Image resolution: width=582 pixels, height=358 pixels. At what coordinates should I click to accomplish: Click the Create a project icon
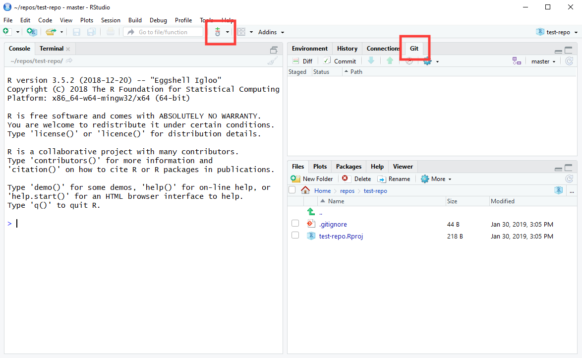[x=32, y=32]
